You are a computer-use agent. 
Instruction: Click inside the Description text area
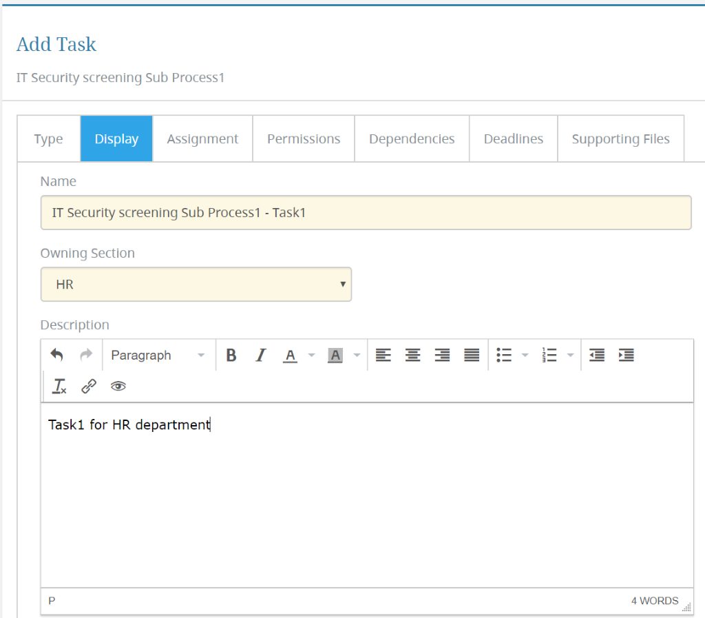(367, 495)
